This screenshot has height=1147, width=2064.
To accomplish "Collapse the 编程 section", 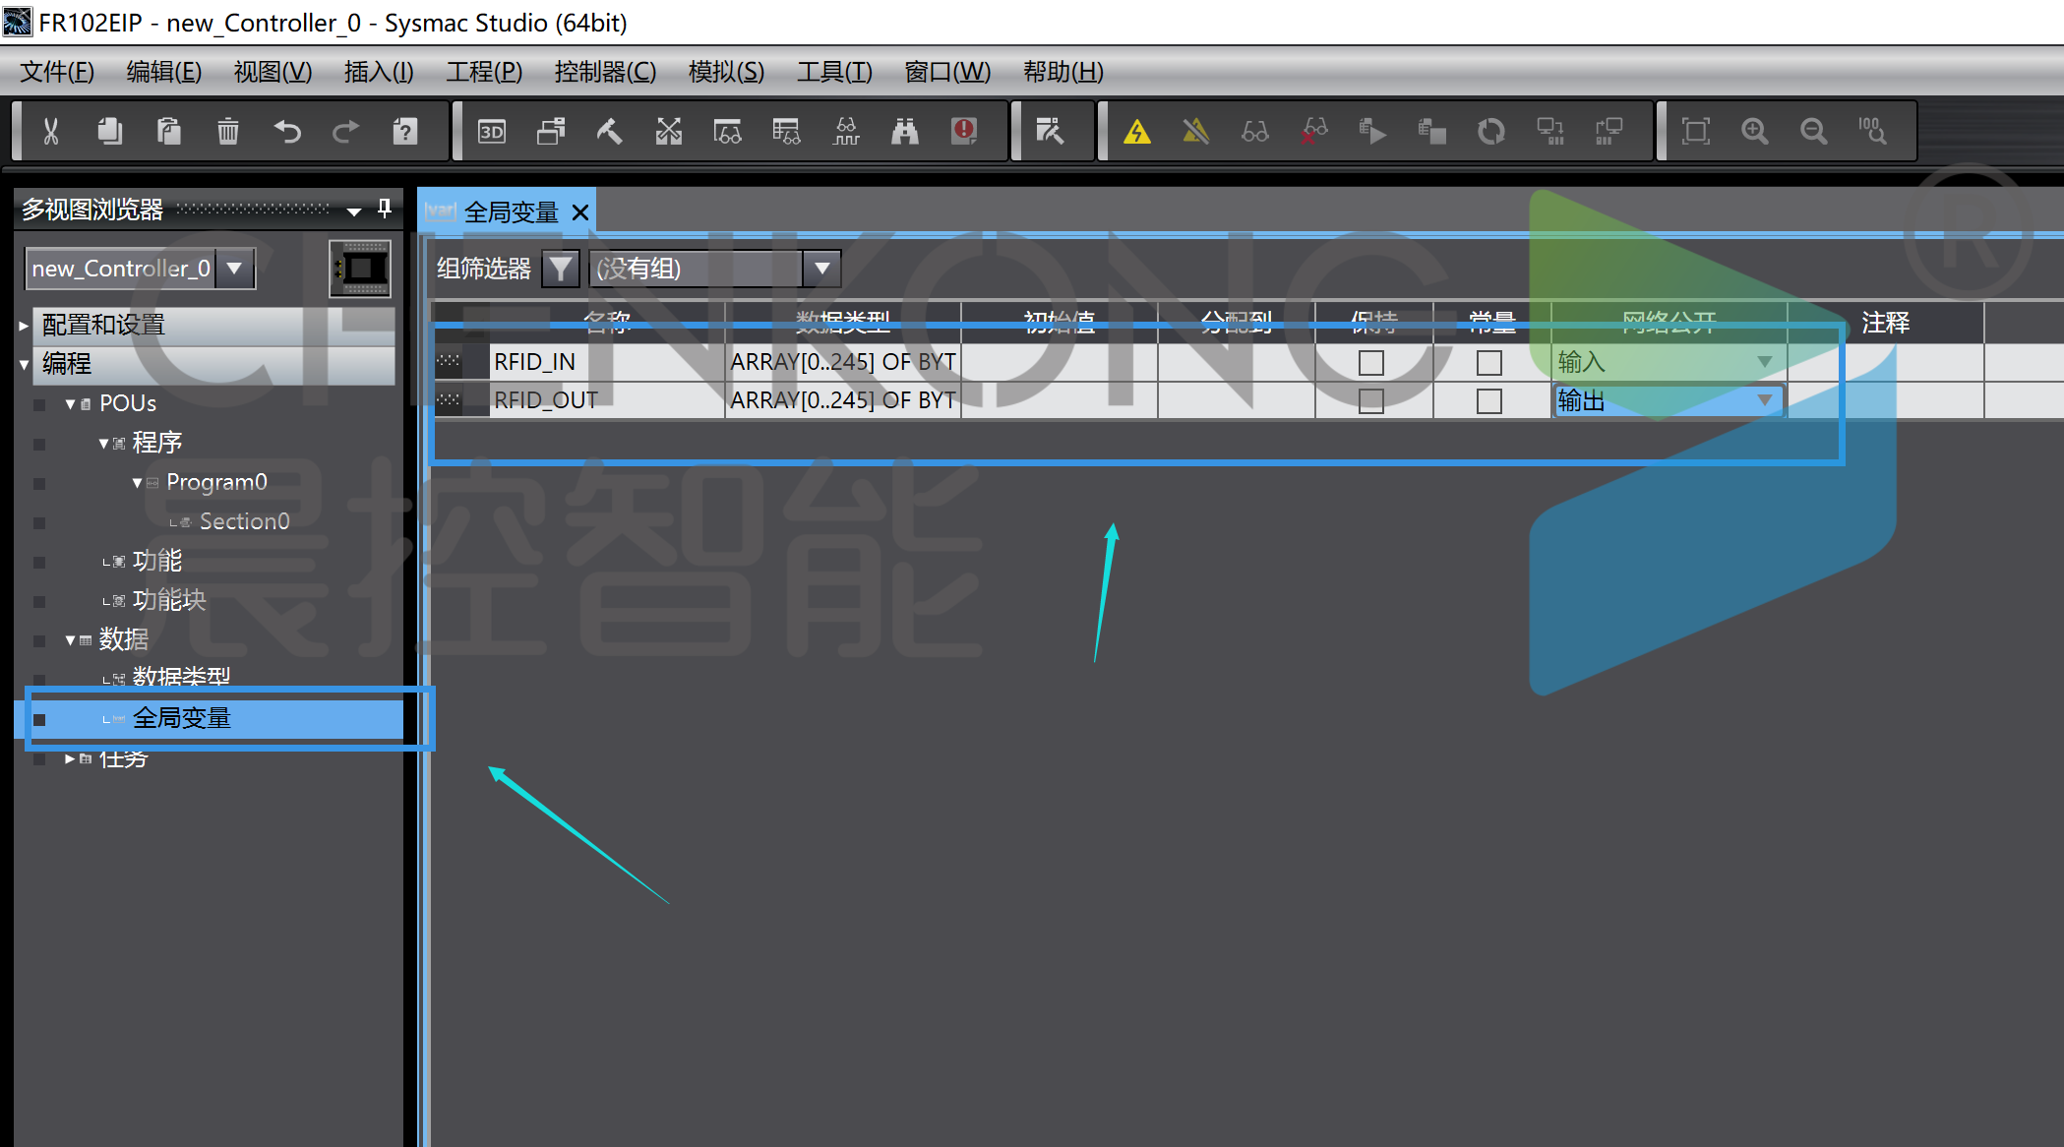I will coord(24,365).
